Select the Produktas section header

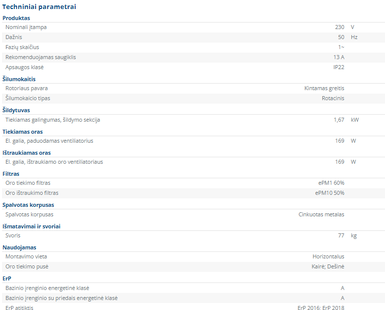tap(16, 18)
